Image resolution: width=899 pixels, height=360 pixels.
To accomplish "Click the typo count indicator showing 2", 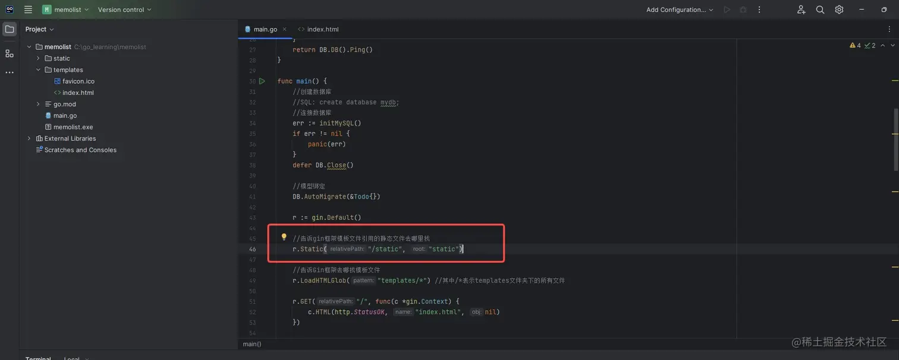I will coord(870,46).
